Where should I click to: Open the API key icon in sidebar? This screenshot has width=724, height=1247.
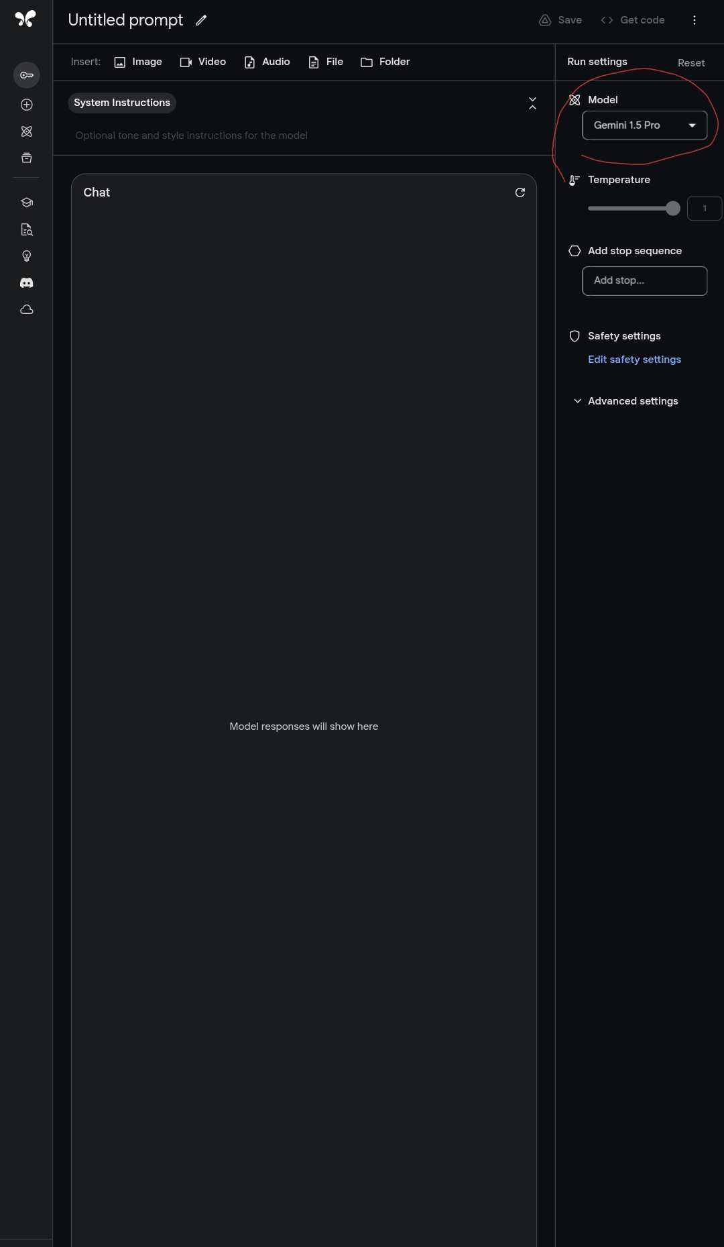tap(27, 75)
